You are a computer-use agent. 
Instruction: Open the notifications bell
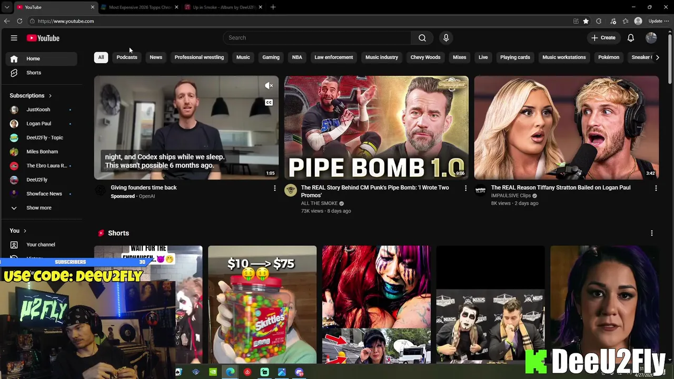pyautogui.click(x=631, y=38)
